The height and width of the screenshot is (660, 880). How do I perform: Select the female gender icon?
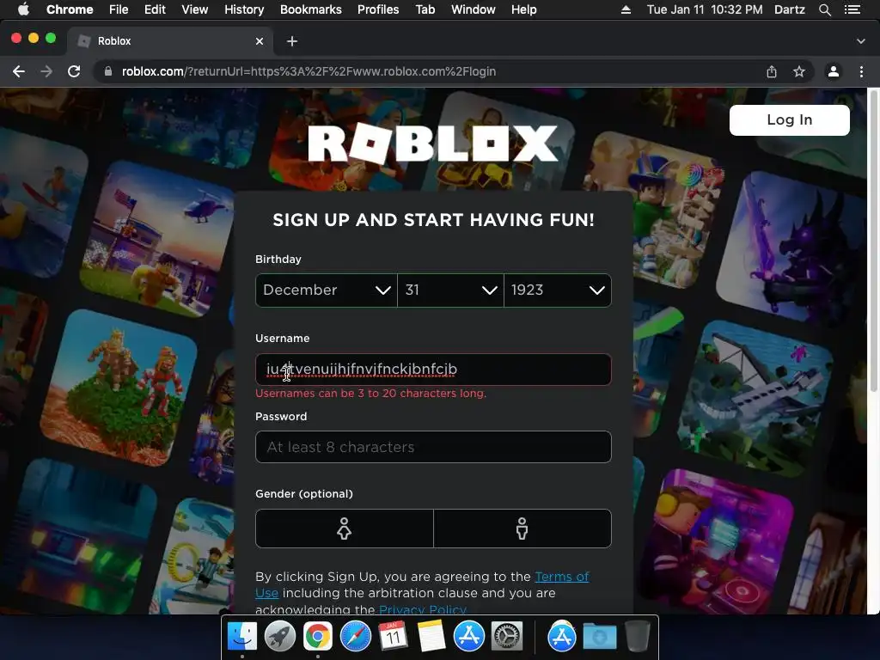(344, 529)
